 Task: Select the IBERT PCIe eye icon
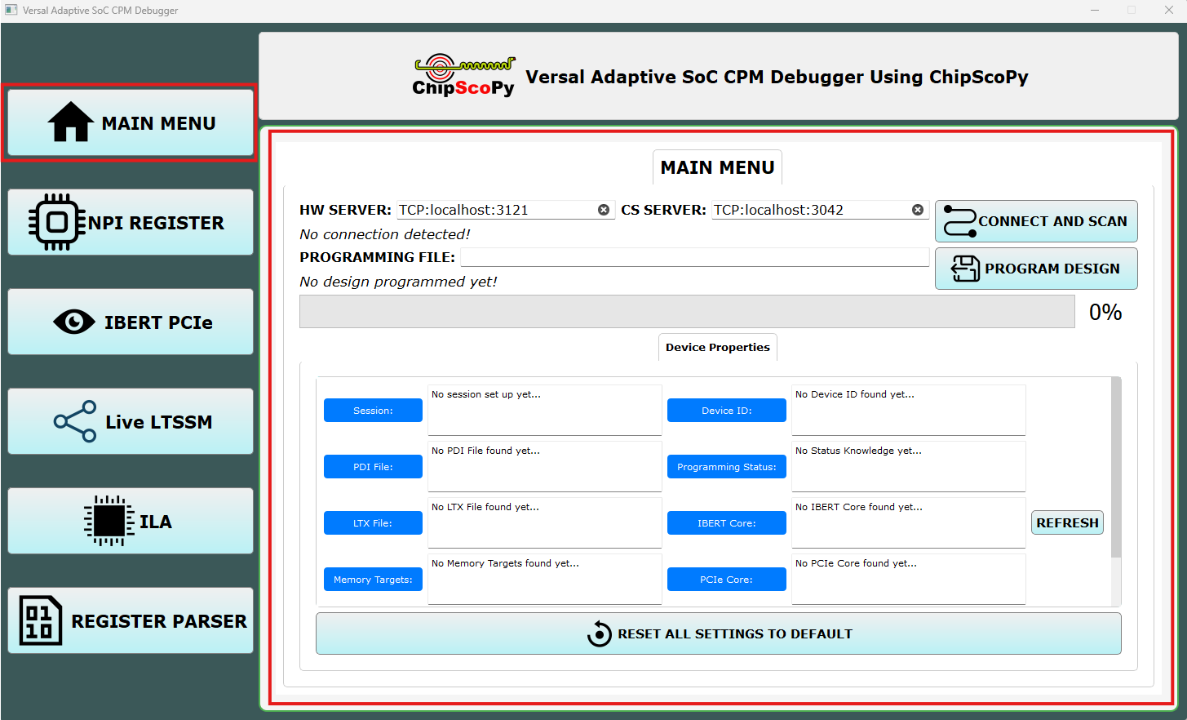(x=74, y=321)
